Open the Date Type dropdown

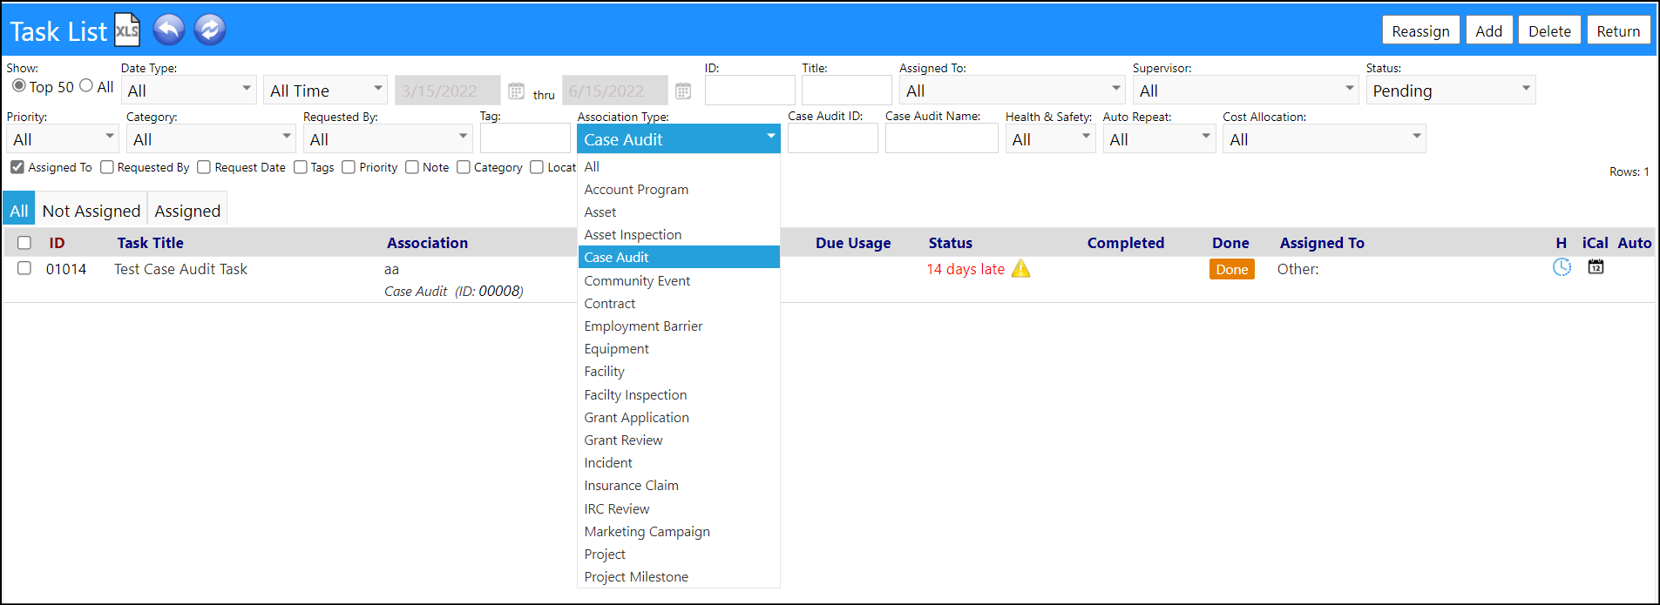[x=189, y=90]
